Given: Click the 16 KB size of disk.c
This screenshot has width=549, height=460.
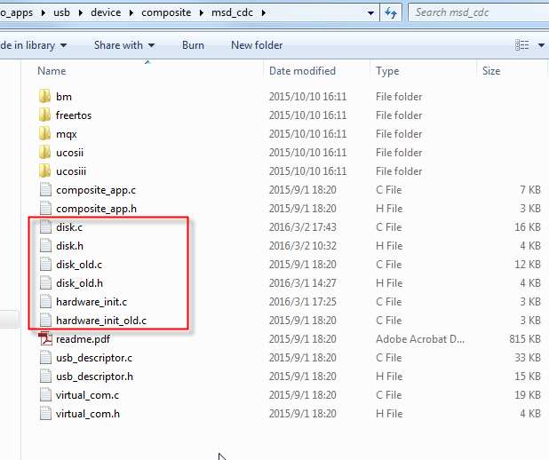Looking at the screenshot, I should click(528, 226).
